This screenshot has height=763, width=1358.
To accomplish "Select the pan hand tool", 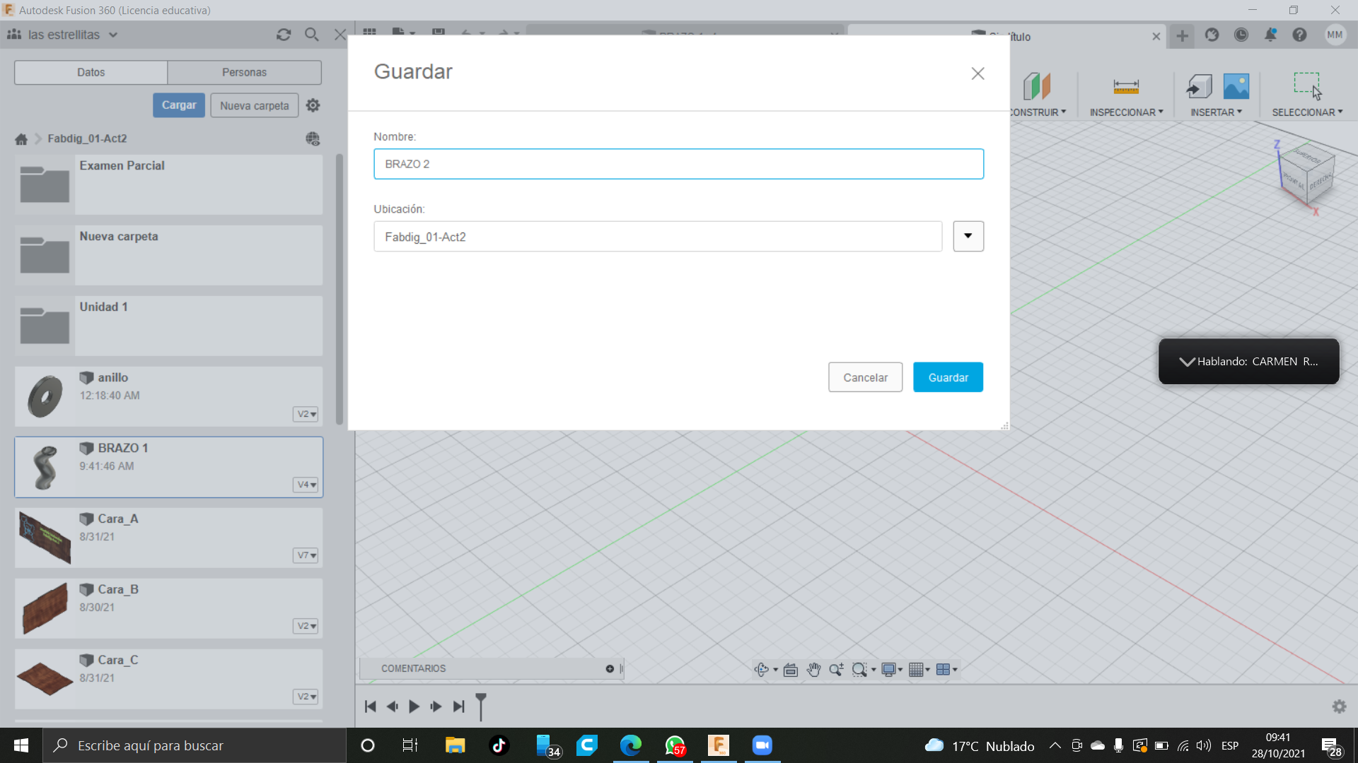I will [813, 670].
